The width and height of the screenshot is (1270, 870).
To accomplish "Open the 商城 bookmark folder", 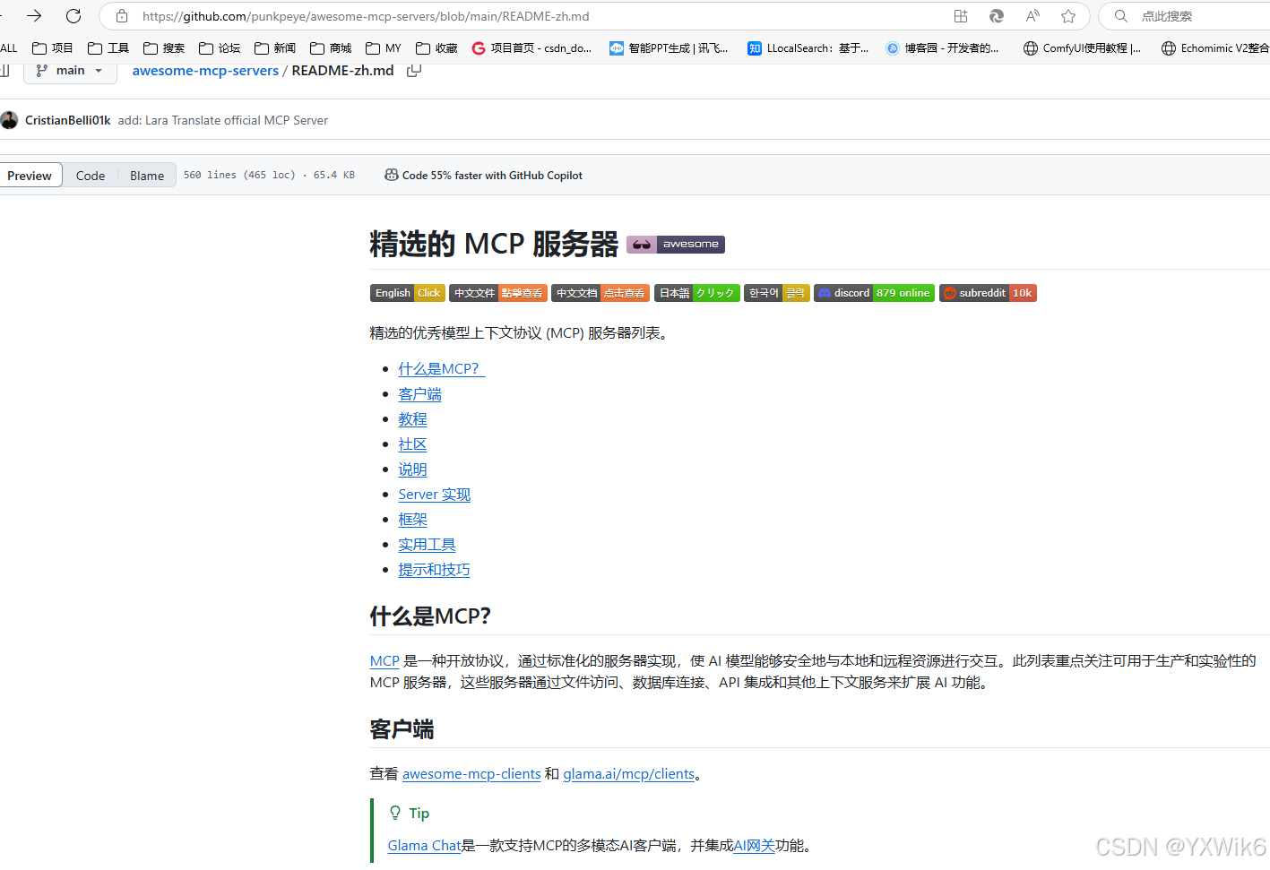I will click(x=330, y=48).
